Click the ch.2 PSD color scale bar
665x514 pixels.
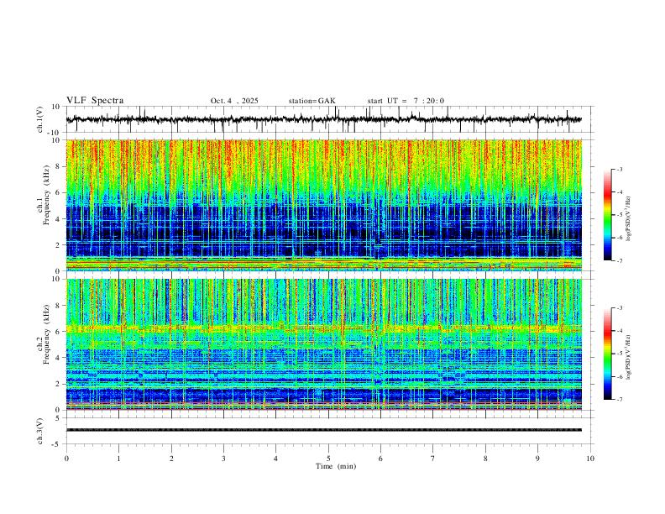click(x=607, y=354)
